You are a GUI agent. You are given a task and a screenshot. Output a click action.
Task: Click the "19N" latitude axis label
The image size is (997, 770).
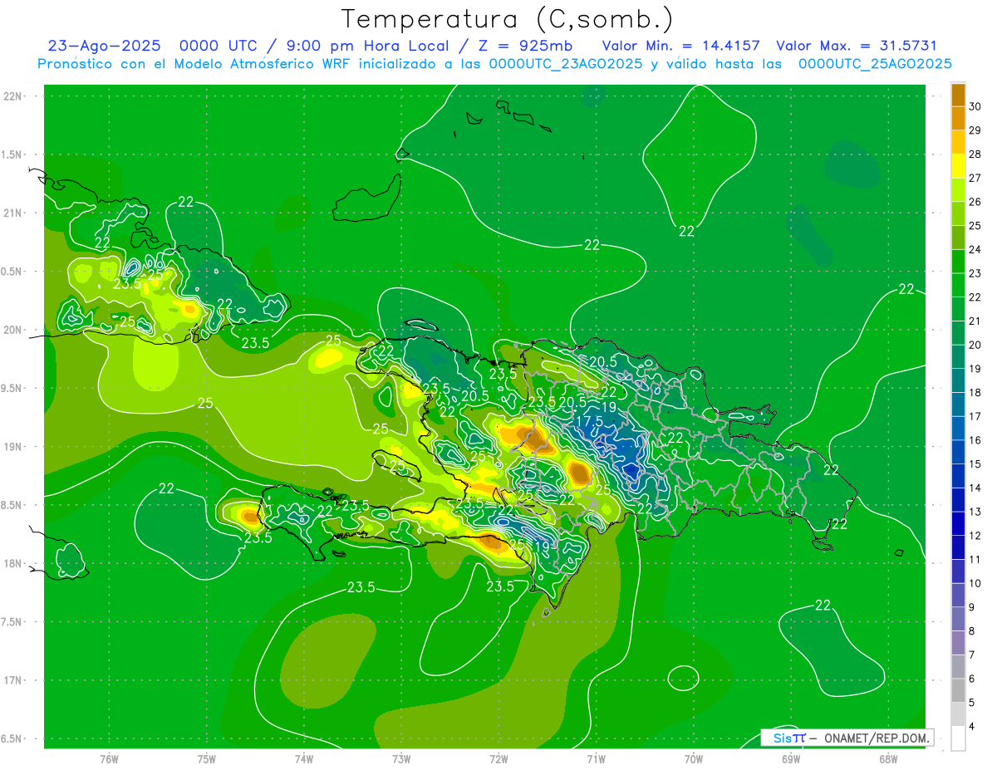click(x=13, y=446)
